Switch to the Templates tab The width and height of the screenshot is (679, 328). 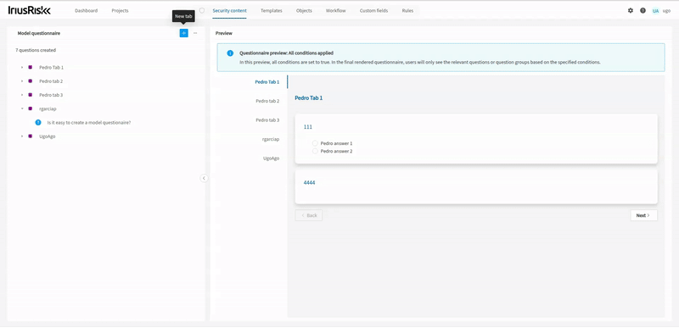[271, 11]
